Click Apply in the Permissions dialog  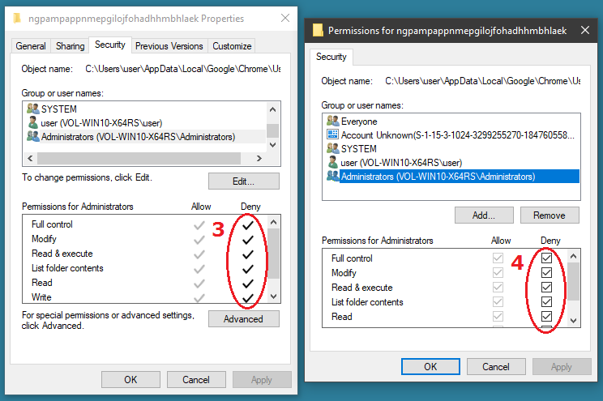(562, 367)
